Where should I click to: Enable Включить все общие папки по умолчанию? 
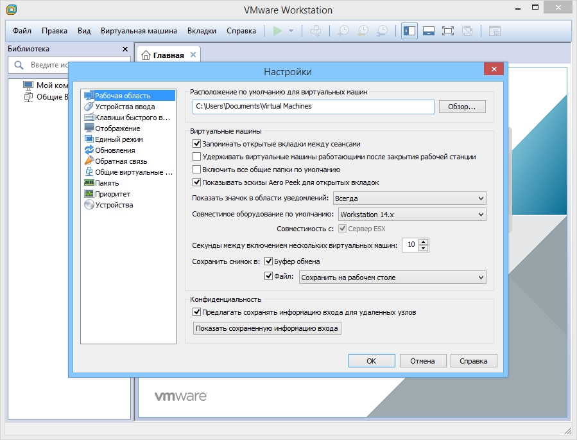197,170
